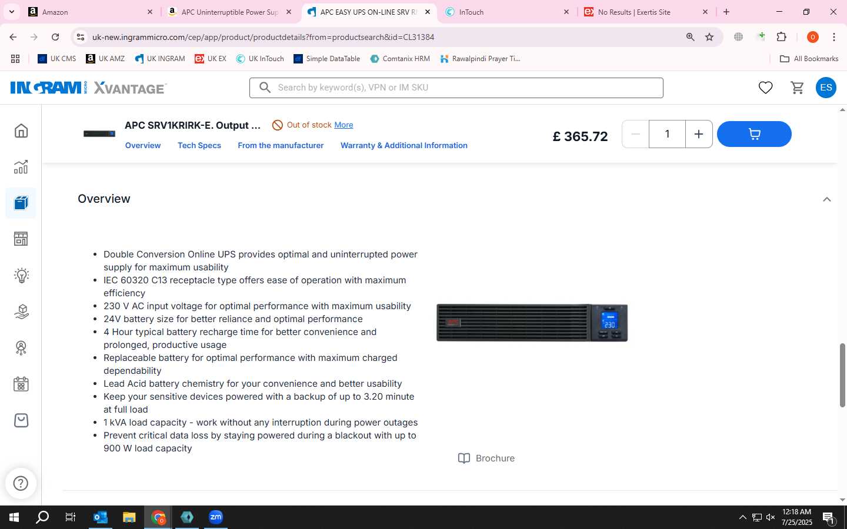
Task: Click the quantity input field
Action: click(x=667, y=134)
